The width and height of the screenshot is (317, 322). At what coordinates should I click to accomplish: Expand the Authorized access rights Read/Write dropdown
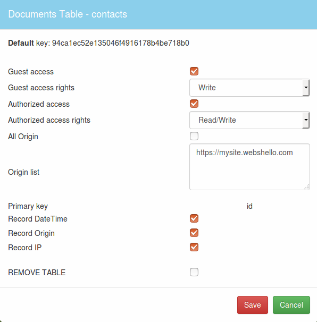249,120
